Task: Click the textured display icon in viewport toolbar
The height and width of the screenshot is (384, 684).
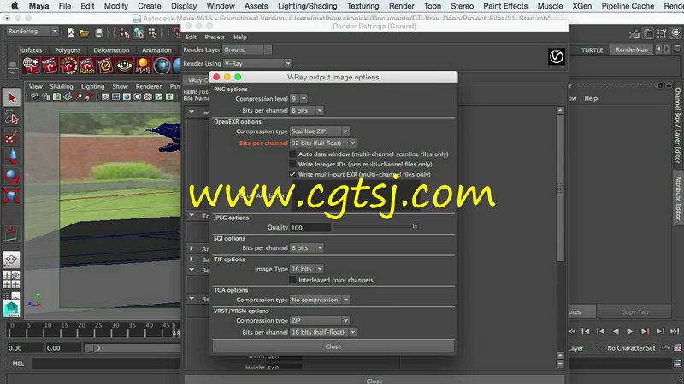Action: [x=127, y=96]
